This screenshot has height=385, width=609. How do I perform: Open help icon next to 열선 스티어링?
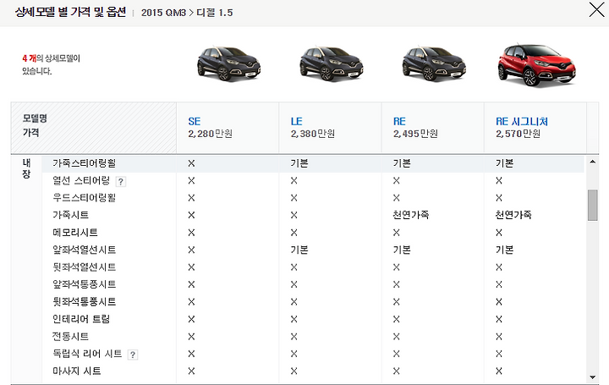pos(121,181)
